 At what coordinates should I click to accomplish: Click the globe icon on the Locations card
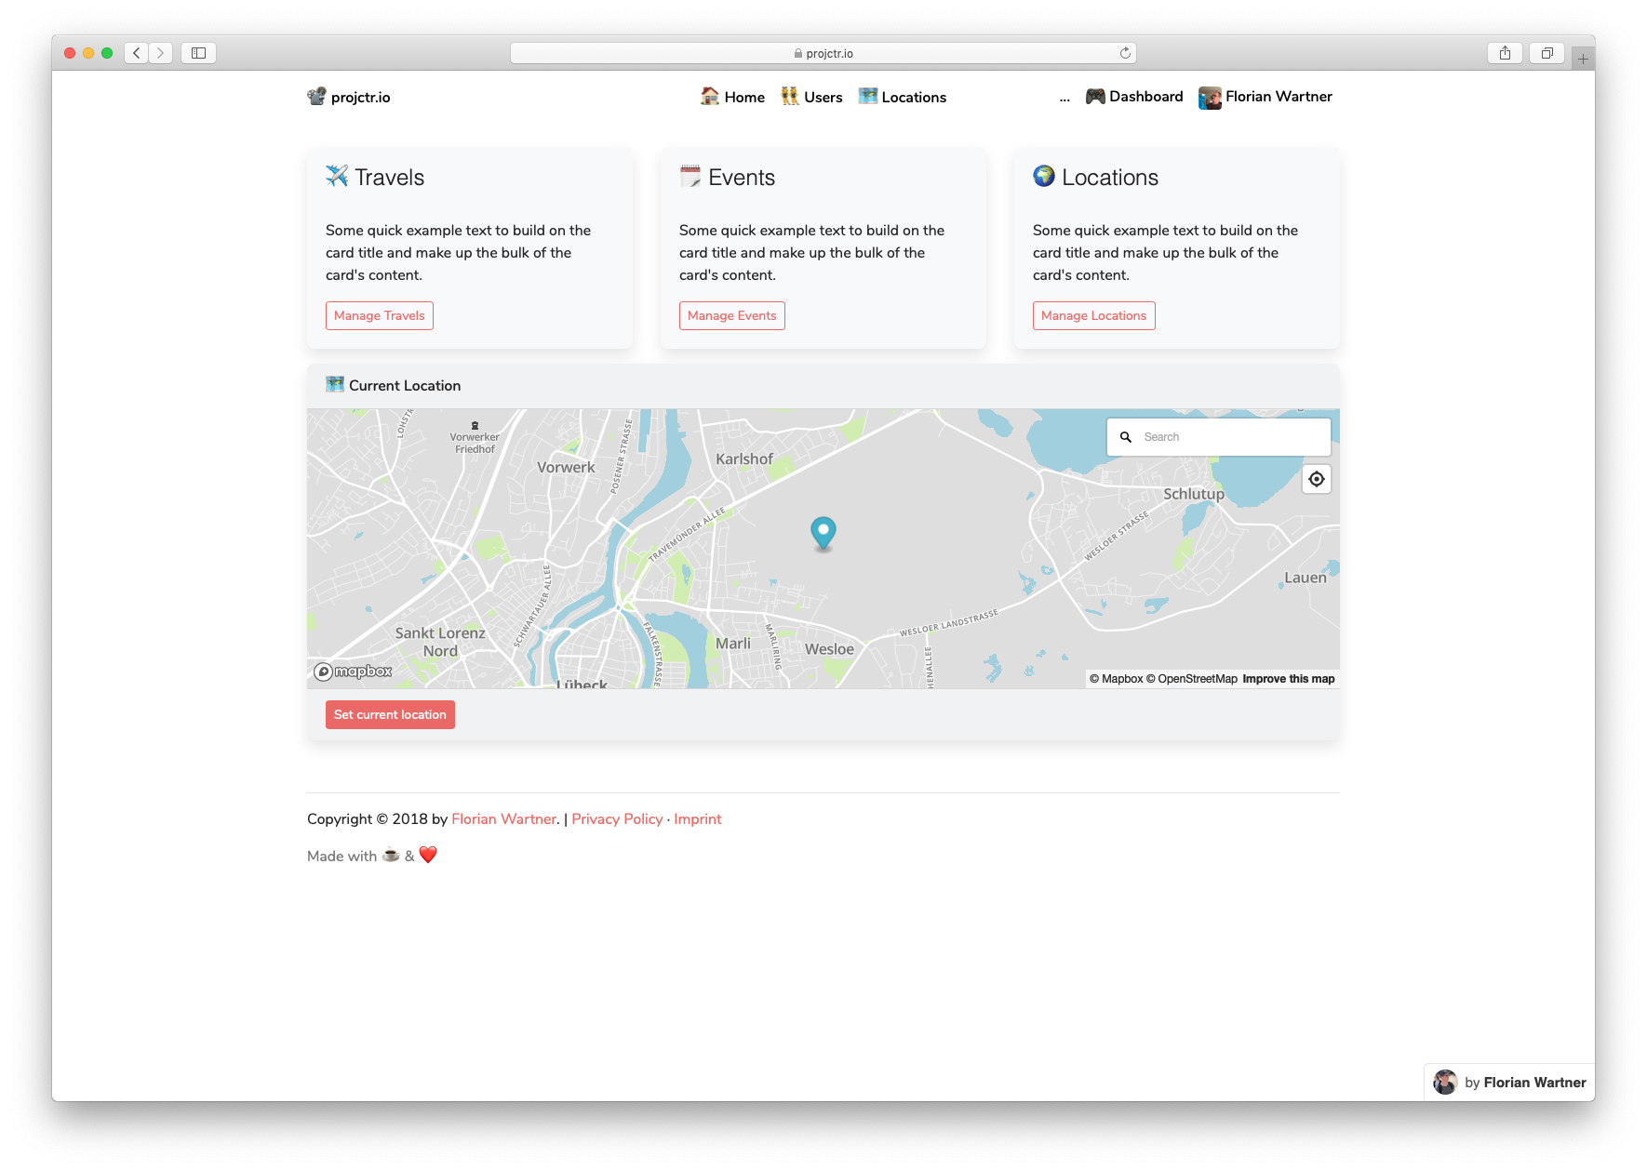pos(1044,177)
